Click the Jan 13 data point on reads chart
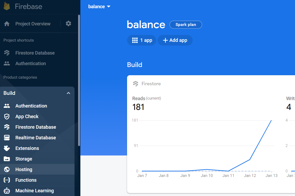 [271, 120]
